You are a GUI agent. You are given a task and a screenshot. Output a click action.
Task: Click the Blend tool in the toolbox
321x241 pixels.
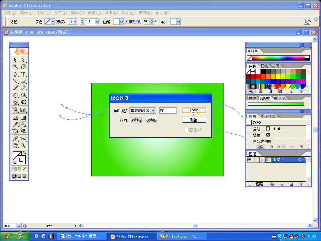(23, 124)
